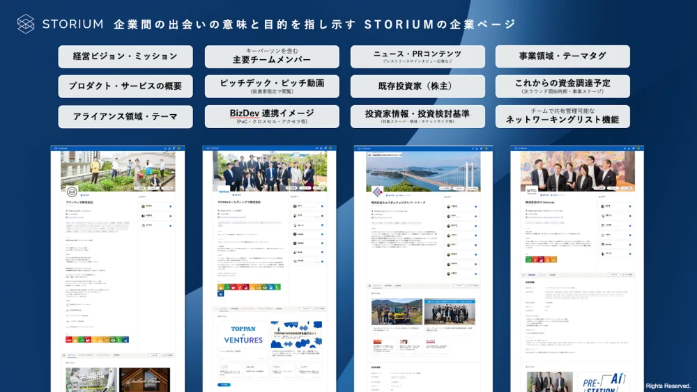The image size is (697, 392).
Task: Open the TOPPAN team group cover photo
Action: pos(270,171)
